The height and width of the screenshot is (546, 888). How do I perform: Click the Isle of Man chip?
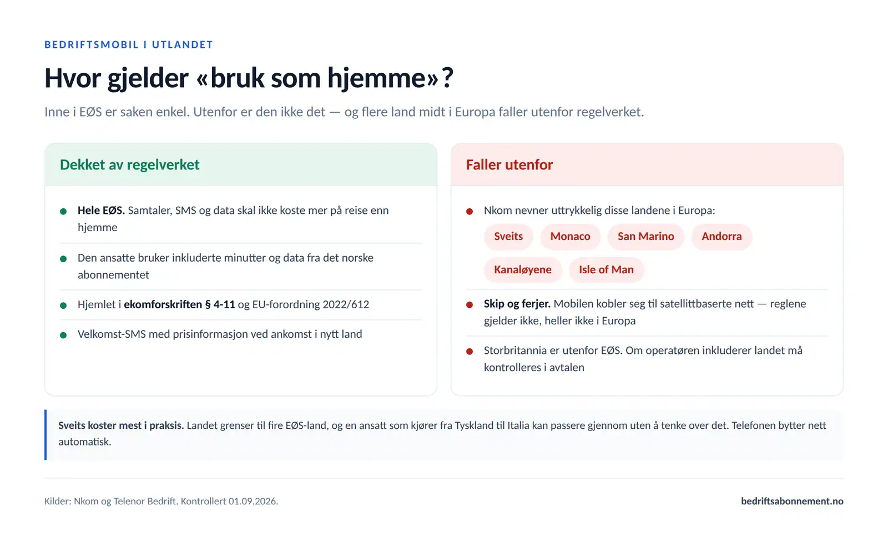606,270
